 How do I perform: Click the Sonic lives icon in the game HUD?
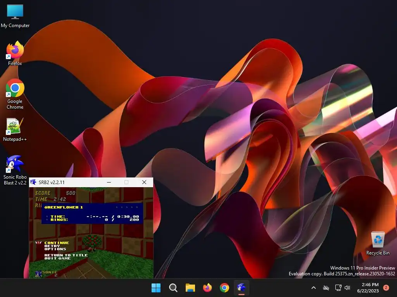tap(38, 274)
